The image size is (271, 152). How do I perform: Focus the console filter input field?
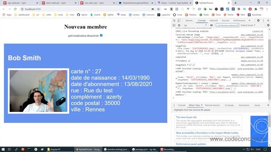(227, 25)
